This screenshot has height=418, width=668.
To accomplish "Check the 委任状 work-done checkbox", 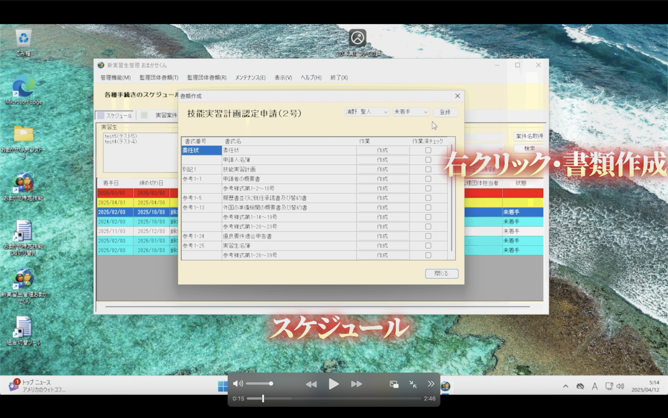I will point(428,150).
